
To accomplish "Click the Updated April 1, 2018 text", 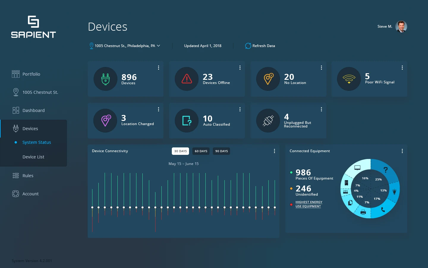I will pyautogui.click(x=203, y=46).
